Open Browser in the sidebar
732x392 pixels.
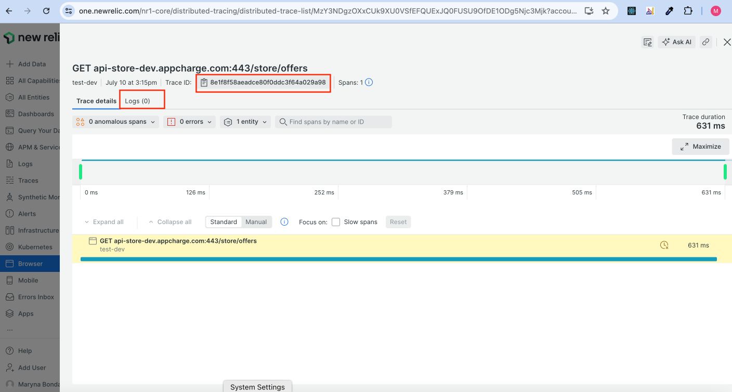coord(30,264)
